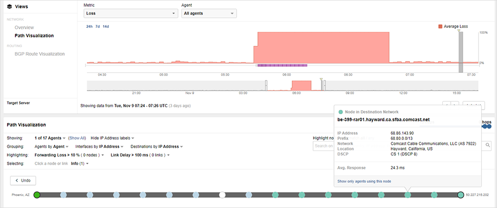The image size is (497, 208).
Task: Click the Views layers icon
Action: click(9, 6)
